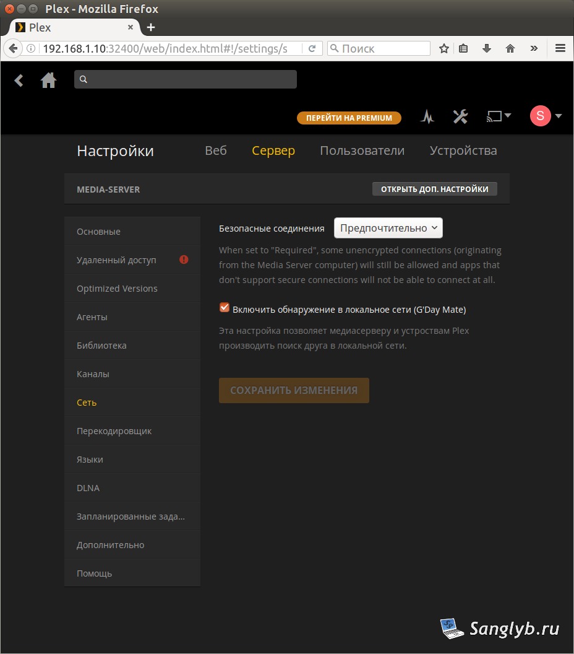Open Firefox downloads arrow icon
Screen dimensions: 574x654
487,48
